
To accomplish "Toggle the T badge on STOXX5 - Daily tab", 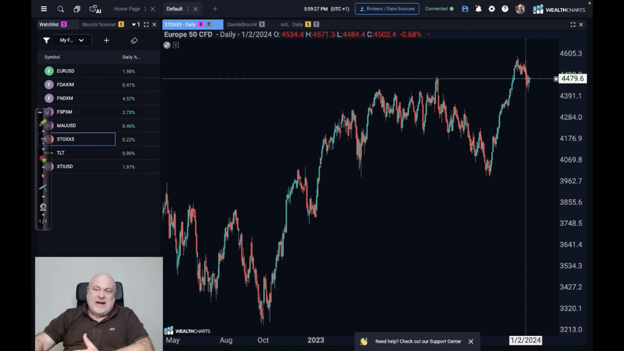I will pos(209,24).
